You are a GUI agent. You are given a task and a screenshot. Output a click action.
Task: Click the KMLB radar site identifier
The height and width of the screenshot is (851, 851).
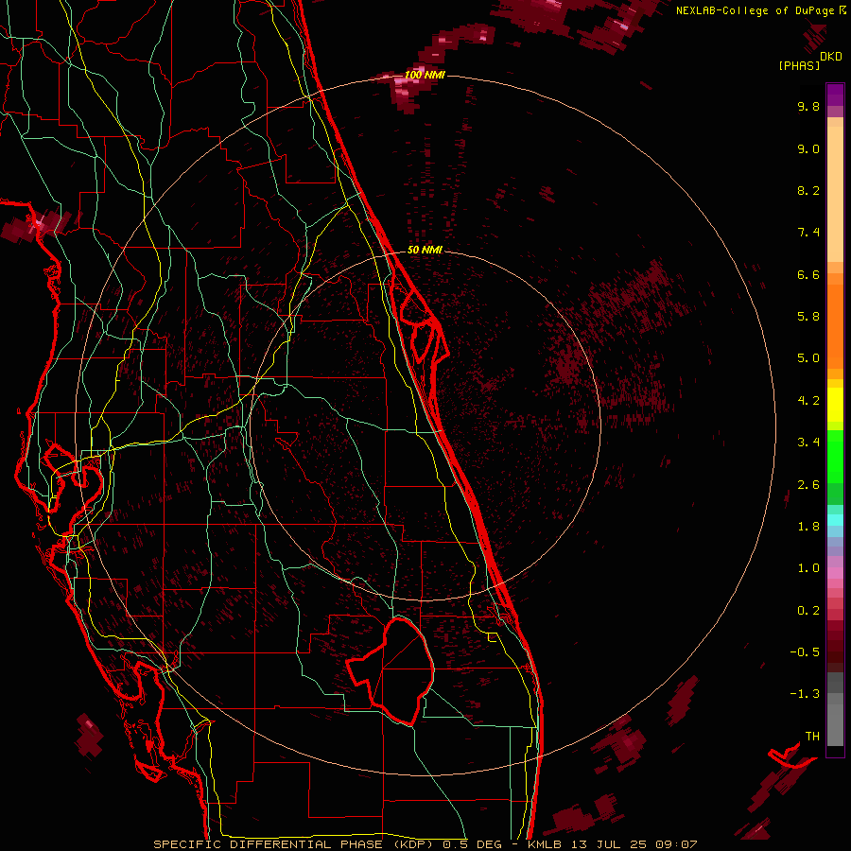point(545,844)
